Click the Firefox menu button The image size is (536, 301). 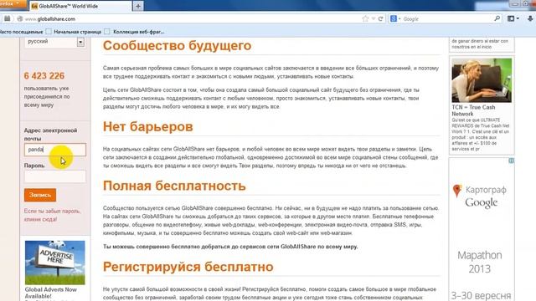point(13,3)
